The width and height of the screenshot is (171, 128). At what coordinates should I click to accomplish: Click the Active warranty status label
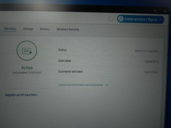[27, 68]
